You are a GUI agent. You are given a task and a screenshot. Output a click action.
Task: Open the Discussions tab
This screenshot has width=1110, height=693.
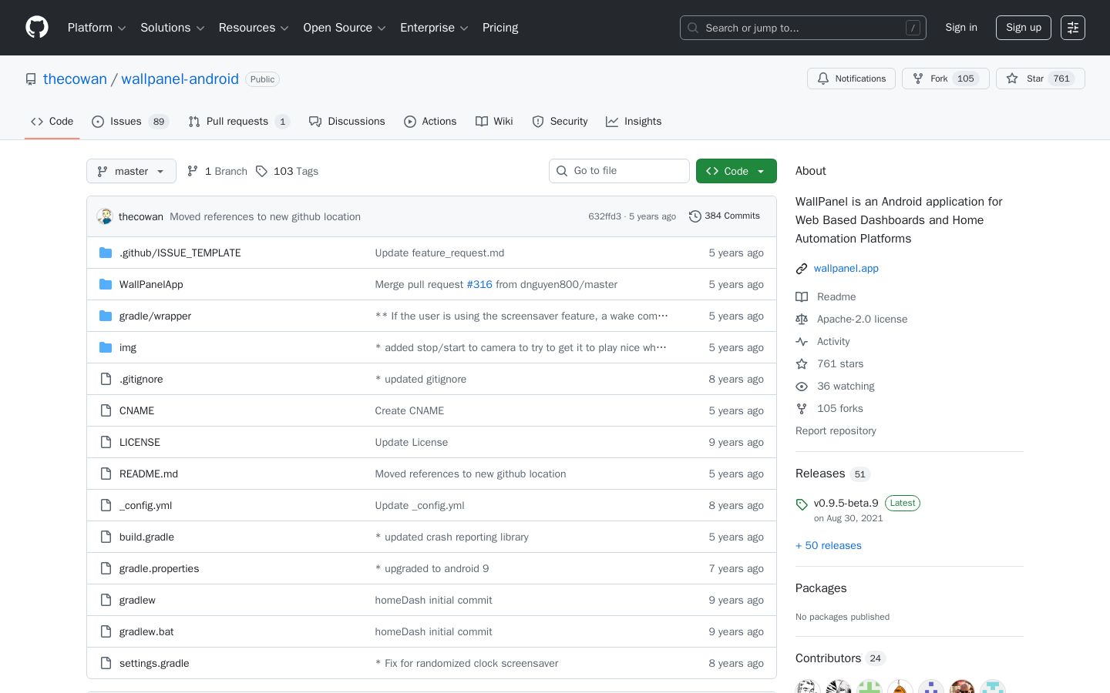click(x=347, y=122)
